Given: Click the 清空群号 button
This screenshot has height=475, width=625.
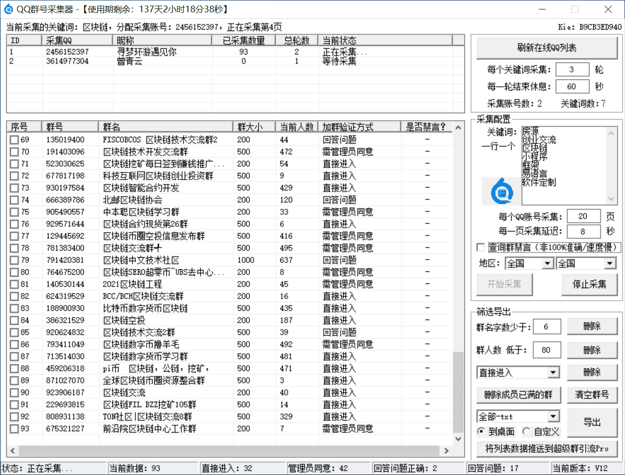Looking at the screenshot, I should pyautogui.click(x=592, y=395).
